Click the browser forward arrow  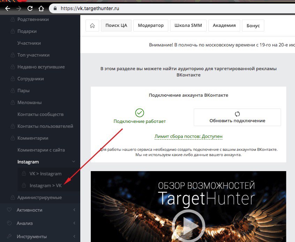[19, 8]
